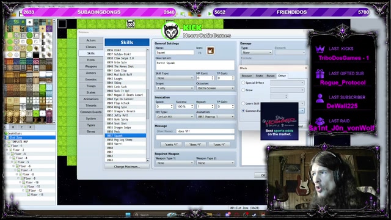Open the Weapon Type 2 dropdown
391x220 pixels.
point(216,163)
